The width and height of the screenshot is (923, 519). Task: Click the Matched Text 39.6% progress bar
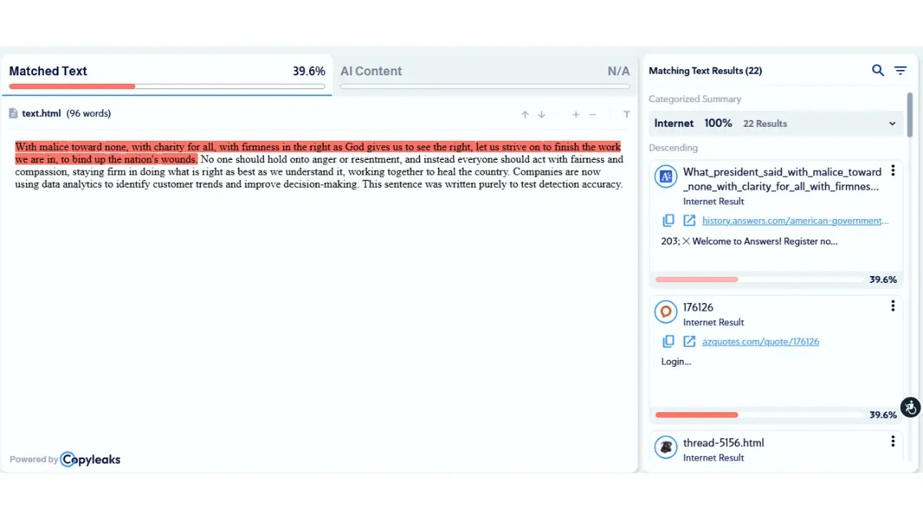167,86
